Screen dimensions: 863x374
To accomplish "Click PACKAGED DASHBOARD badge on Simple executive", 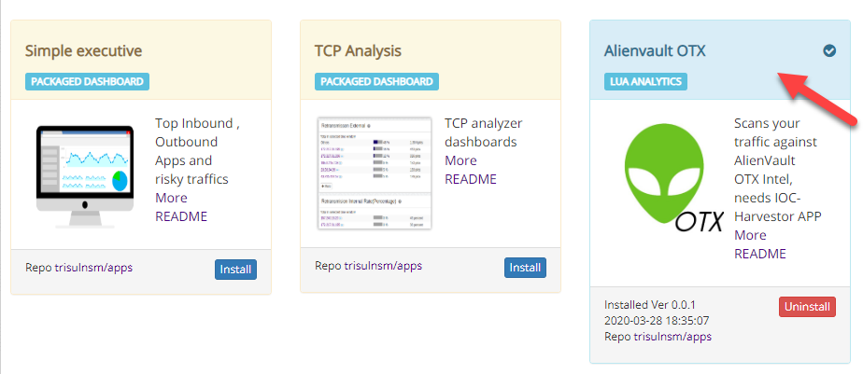I will [x=87, y=81].
